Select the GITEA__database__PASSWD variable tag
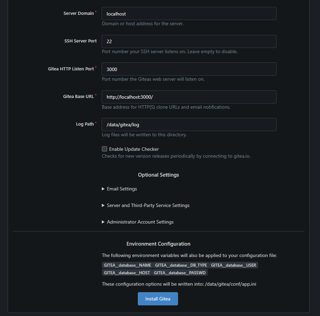The image size is (320, 316). pos(180,273)
